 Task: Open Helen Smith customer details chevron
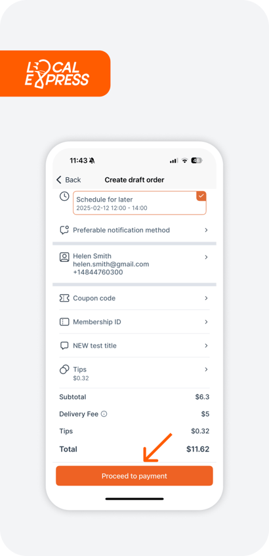(206, 257)
